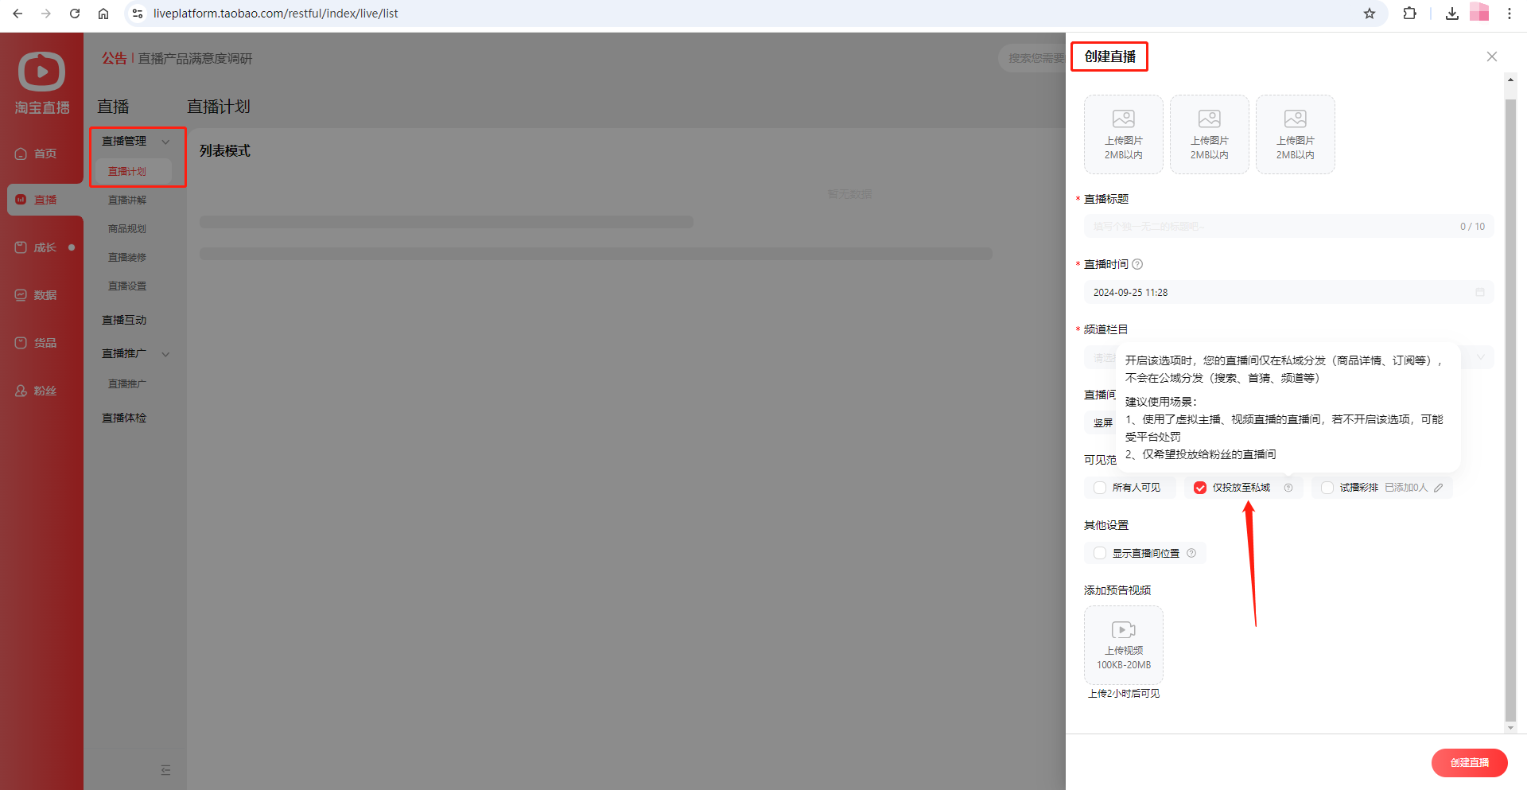Screen dimensions: 1527x790
Task: Click the address bar URL
Action: 275,14
